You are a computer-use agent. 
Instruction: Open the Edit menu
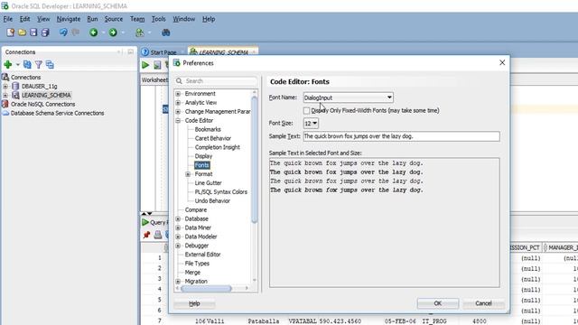tap(24, 19)
